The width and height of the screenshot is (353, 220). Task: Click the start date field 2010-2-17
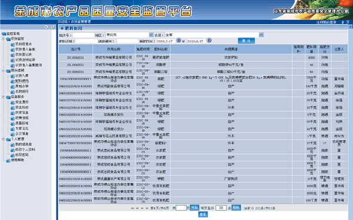[165, 41]
